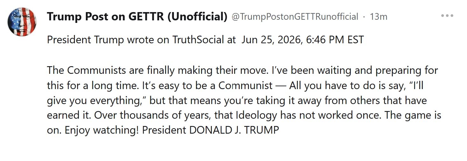Click President Trump wrote on intro text
This screenshot has height=161, width=467.
pos(108,40)
